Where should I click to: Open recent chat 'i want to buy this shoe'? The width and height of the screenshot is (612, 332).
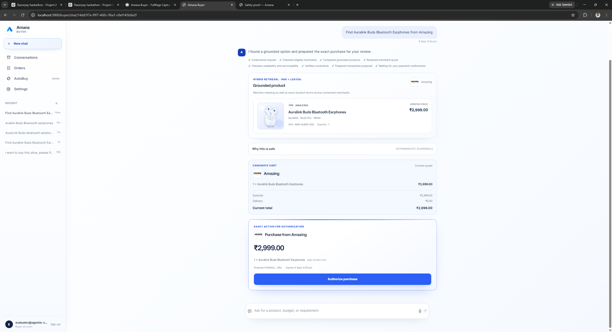point(33,152)
